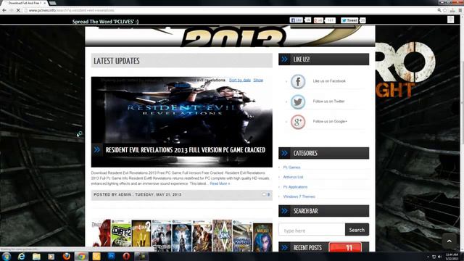Select the 'Download Full And Free' browser tab

[23, 3]
